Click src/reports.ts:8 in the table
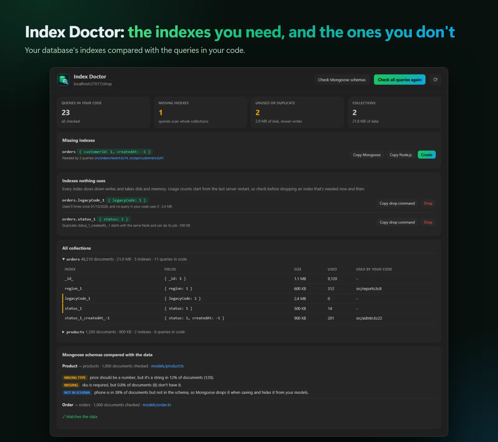 coord(369,289)
